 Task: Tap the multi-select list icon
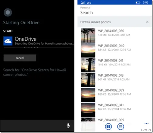click(121, 127)
